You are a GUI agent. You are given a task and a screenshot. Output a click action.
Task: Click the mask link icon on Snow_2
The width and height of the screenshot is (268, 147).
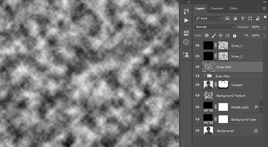tap(216, 56)
